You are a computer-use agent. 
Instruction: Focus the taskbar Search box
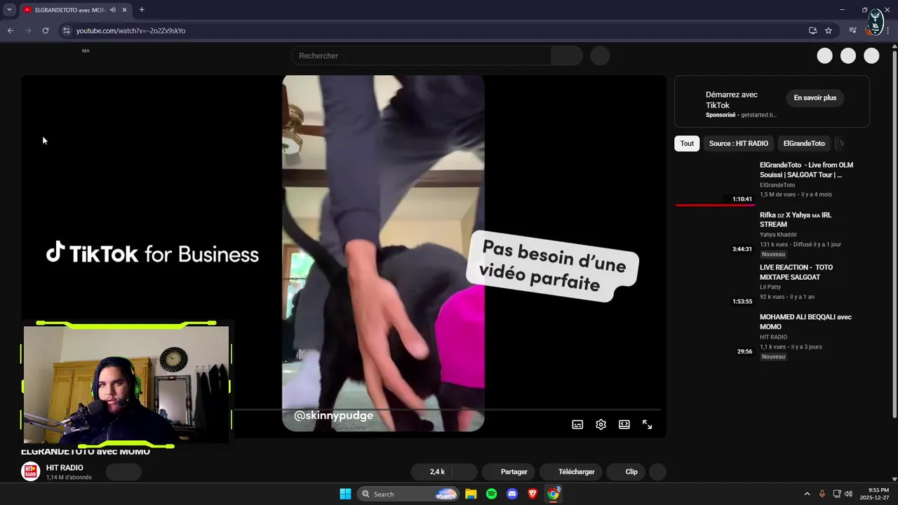click(x=409, y=494)
